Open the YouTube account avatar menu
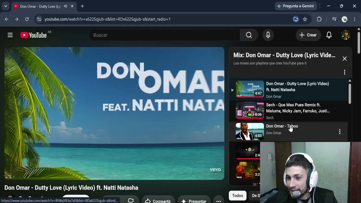 tap(345, 35)
